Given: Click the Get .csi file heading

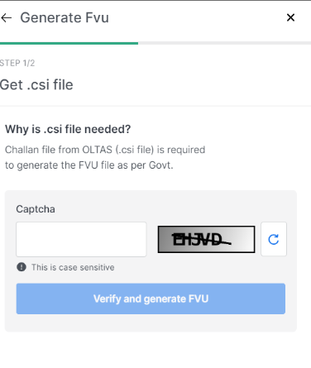Looking at the screenshot, I should pos(36,84).
